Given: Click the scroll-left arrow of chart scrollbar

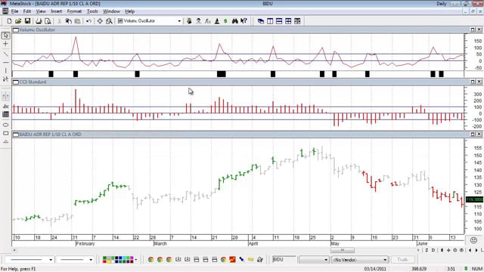Looking at the screenshot, I should [14, 250].
